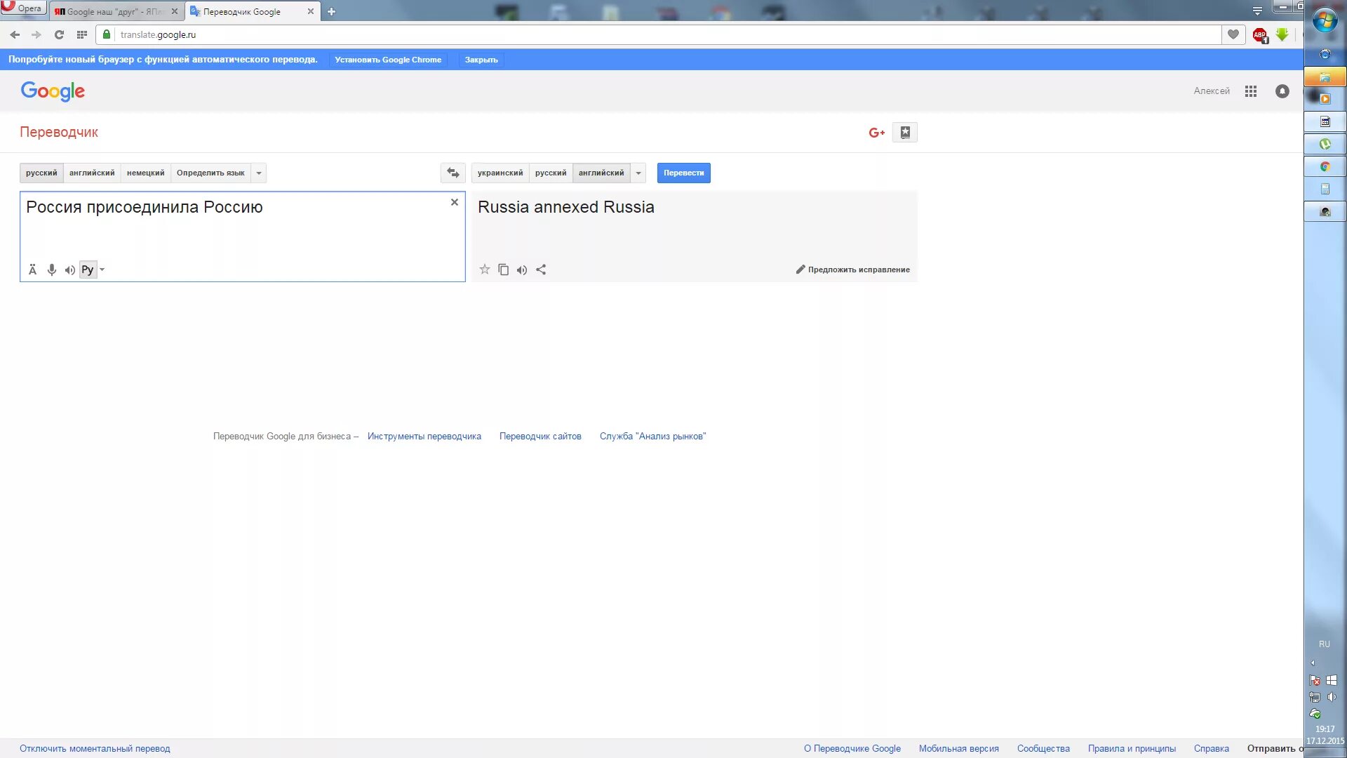This screenshot has width=1347, height=758.
Task: Open the tab list menu icon in title bar
Action: [1258, 11]
